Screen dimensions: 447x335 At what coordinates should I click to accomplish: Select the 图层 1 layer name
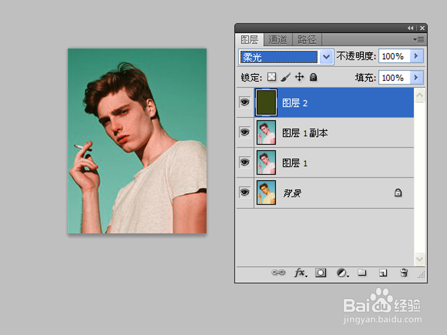[295, 163]
